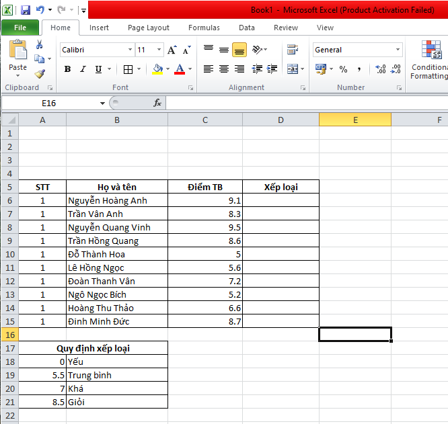Viewport: 448px width, 424px height.
Task: Click the Cut scissors icon
Action: pyautogui.click(x=39, y=44)
